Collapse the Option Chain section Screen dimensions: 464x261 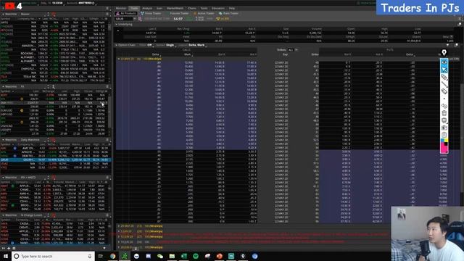tap(117, 45)
